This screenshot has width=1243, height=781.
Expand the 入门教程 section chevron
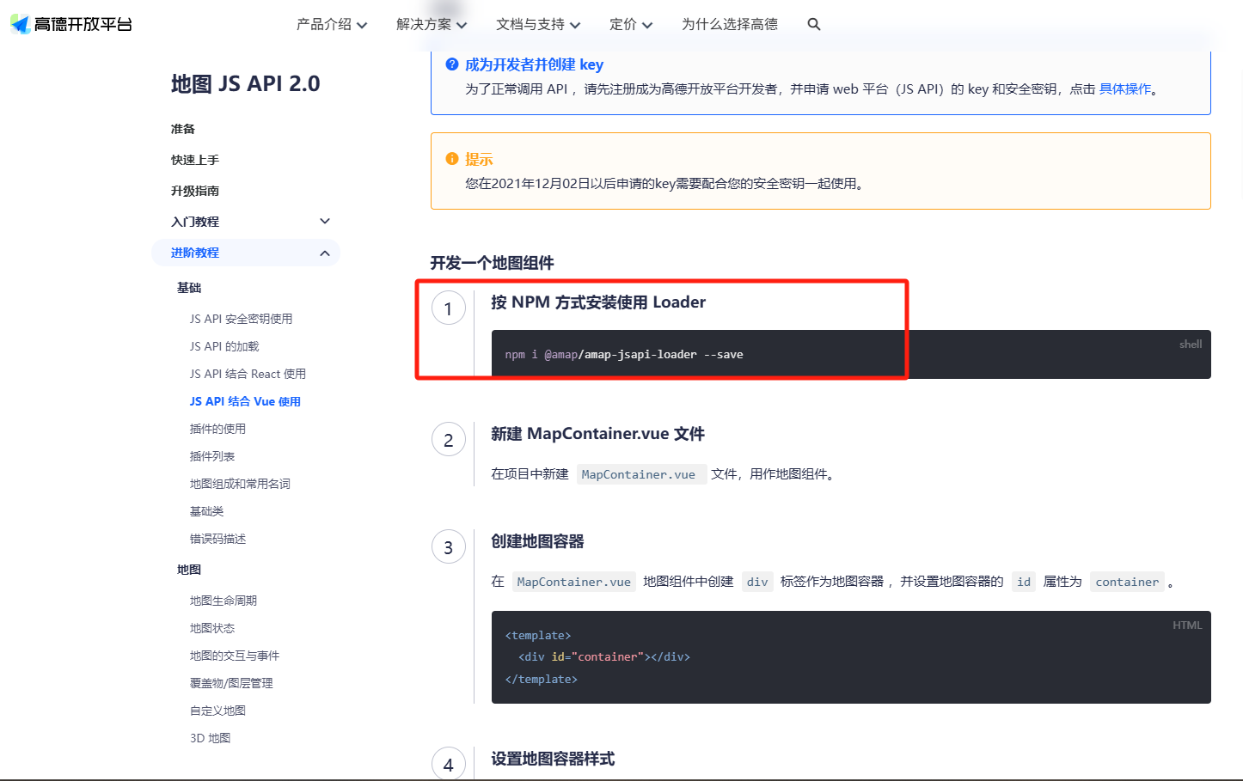[x=325, y=222]
